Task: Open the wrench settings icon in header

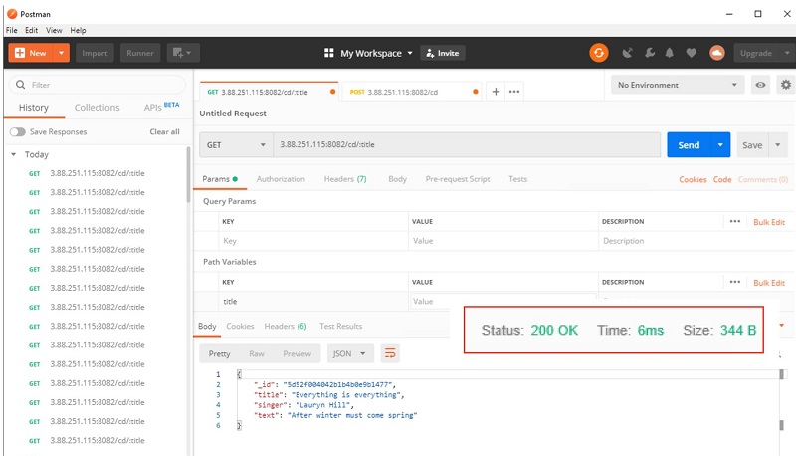Action: pos(650,53)
